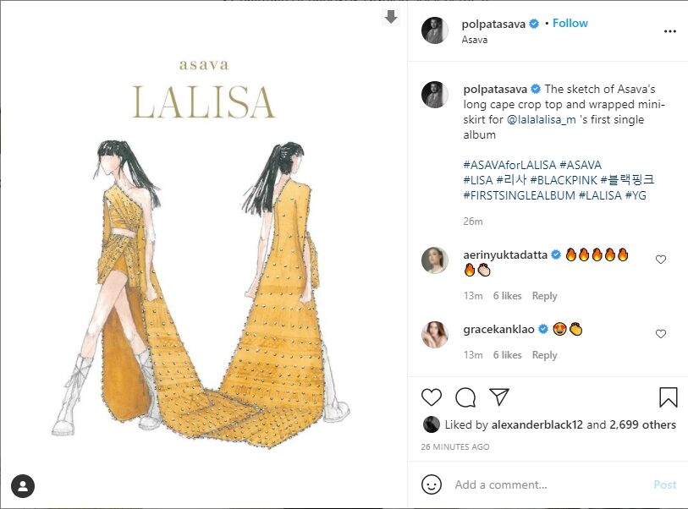This screenshot has height=509, width=688.
Task: Show tagged people with the person icon
Action: click(23, 486)
